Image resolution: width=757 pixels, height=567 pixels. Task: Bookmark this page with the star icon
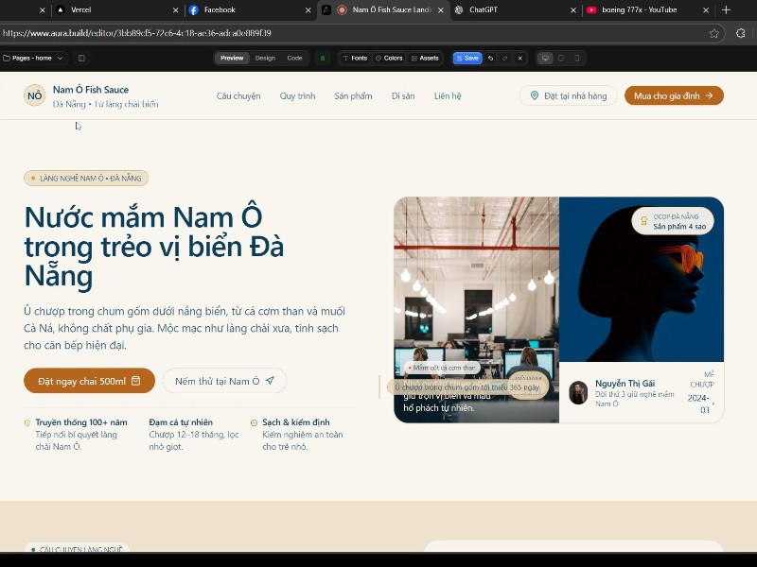(714, 32)
